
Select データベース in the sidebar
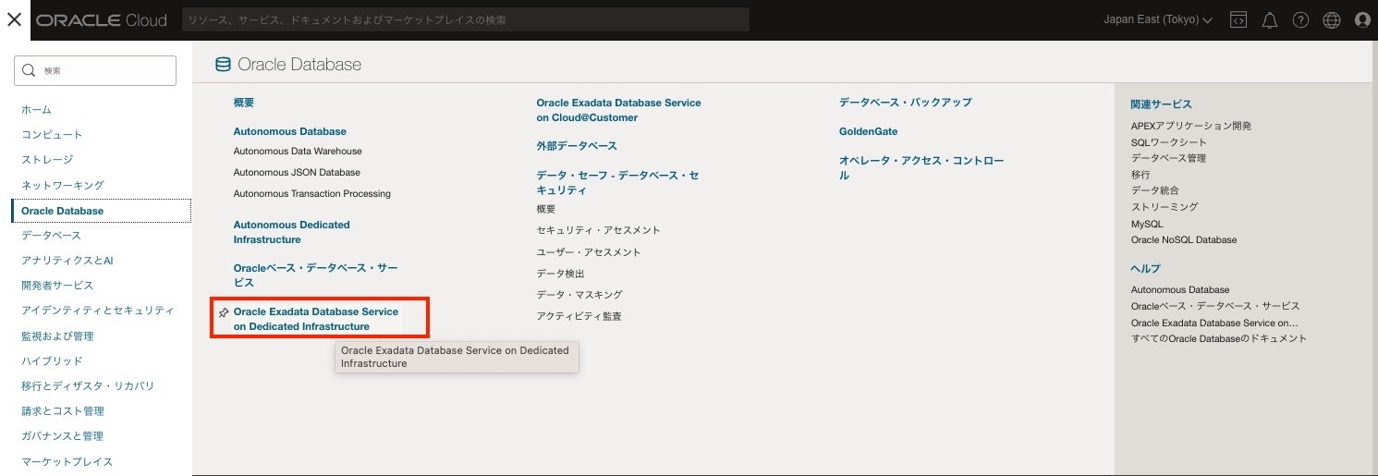[52, 235]
